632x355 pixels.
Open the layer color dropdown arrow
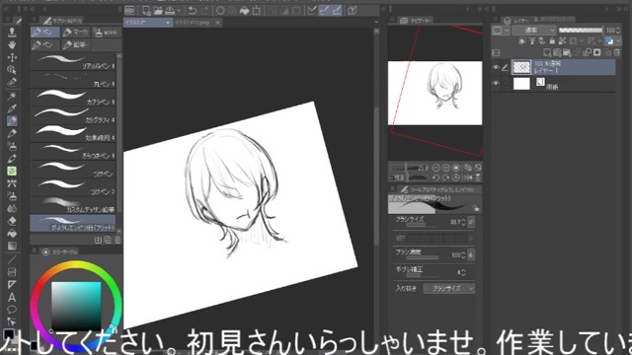618,41
